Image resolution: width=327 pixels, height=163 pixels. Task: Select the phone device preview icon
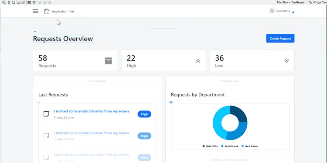point(9,3)
